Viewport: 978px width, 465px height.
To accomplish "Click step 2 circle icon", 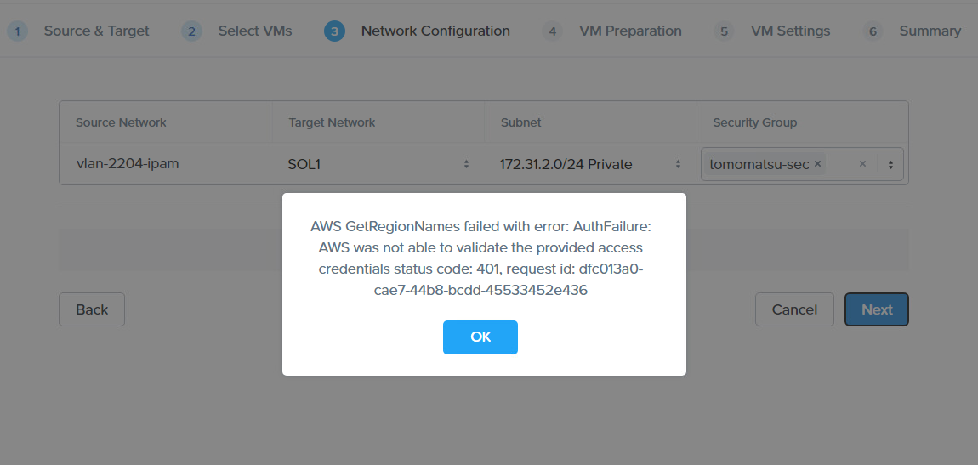I will tap(192, 31).
